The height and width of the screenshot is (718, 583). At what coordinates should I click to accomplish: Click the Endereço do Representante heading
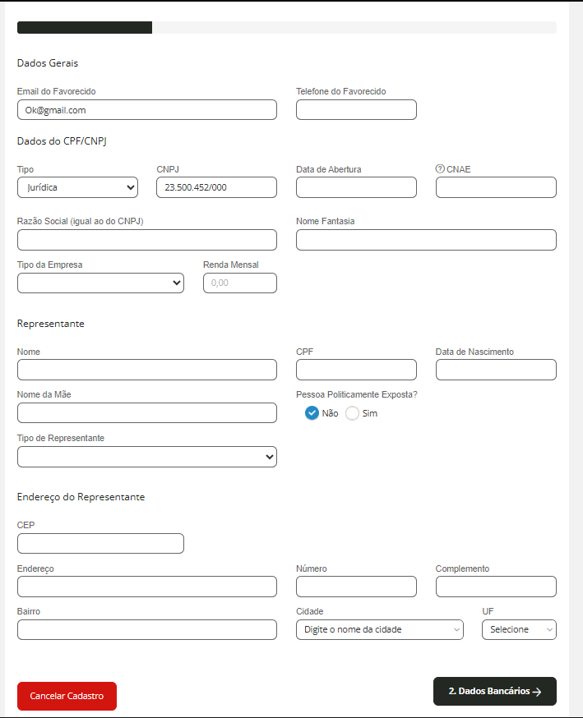[81, 497]
